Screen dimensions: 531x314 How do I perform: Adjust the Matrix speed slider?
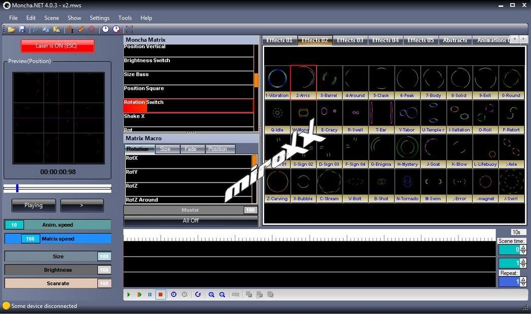tap(58, 239)
